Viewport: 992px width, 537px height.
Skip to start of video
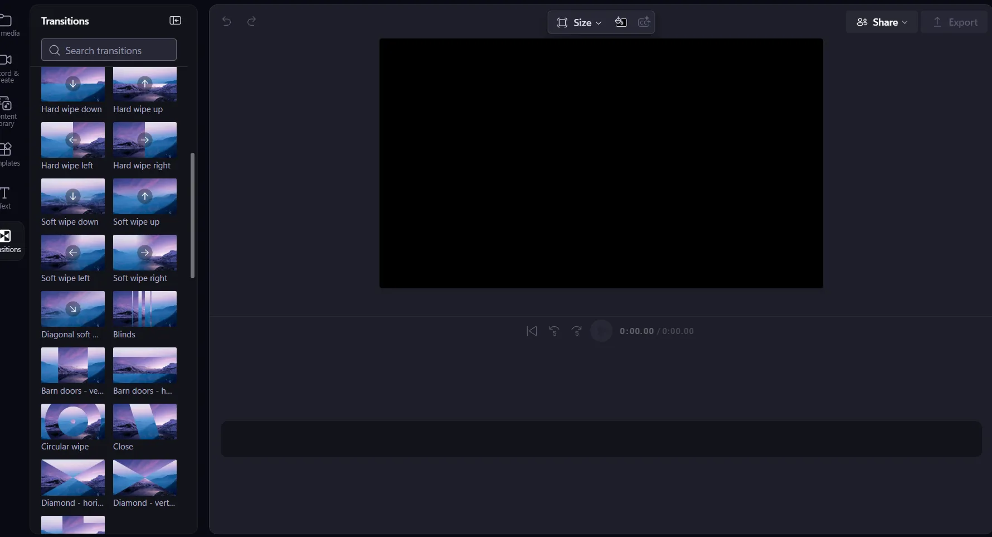pyautogui.click(x=532, y=331)
